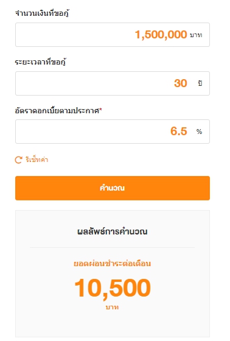Click the บาท unit in loan amount field
Viewport: 230px width, 341px height.
point(196,35)
